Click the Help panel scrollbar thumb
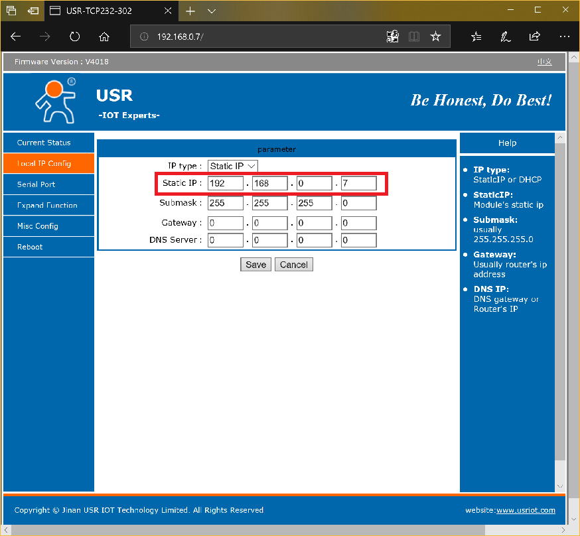Screen dimensions: 580x536 [x=560, y=301]
